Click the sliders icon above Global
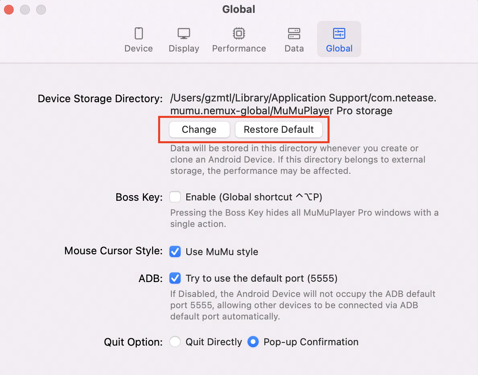This screenshot has width=478, height=375. click(339, 33)
